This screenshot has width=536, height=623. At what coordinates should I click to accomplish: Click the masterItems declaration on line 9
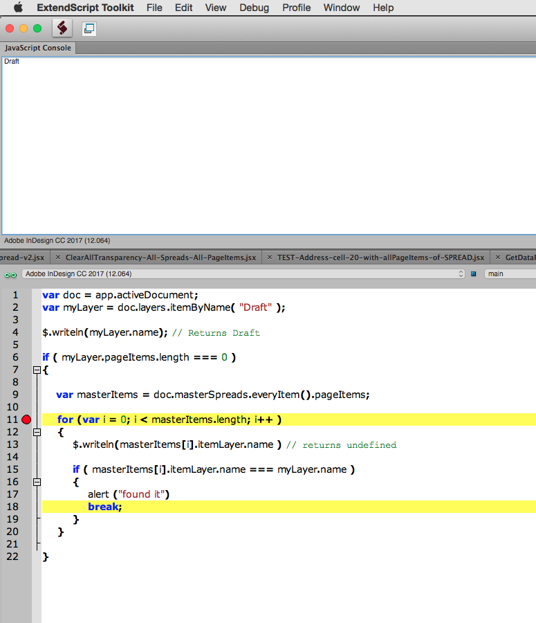tap(213, 395)
